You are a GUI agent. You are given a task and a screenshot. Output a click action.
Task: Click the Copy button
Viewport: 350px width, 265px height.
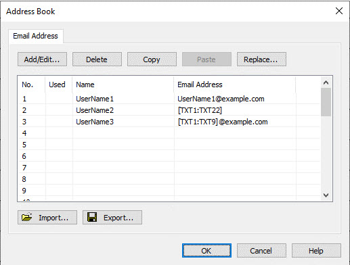pyautogui.click(x=152, y=59)
